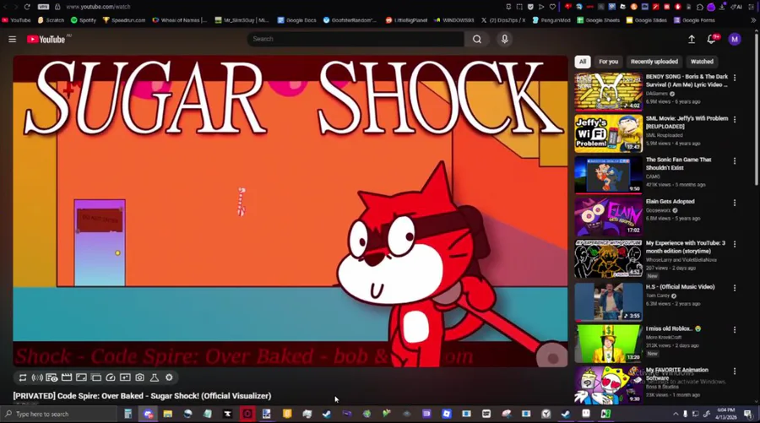This screenshot has height=423, width=760.
Task: Open the YouTube hamburger guide menu
Action: tap(12, 39)
